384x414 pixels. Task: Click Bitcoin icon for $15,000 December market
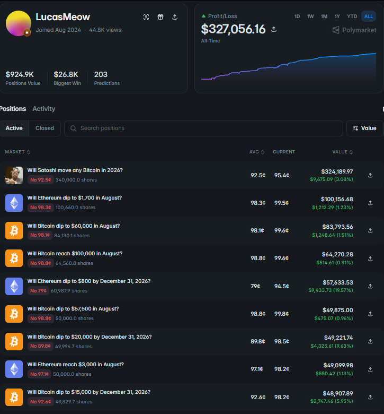[14, 397]
